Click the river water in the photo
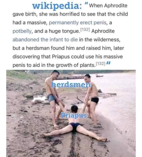This screenshot has width=142, height=157. click(x=117, y=102)
